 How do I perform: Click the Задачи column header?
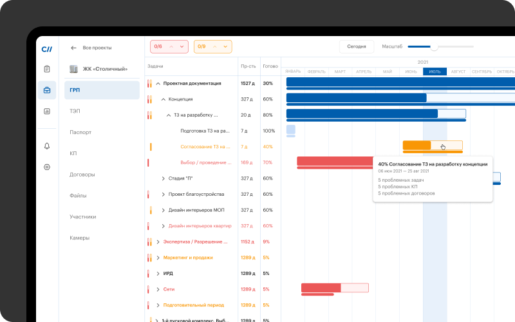tap(155, 66)
